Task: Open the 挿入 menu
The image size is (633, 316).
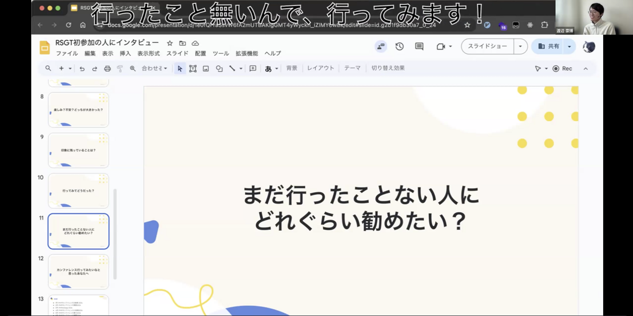Action: click(125, 54)
